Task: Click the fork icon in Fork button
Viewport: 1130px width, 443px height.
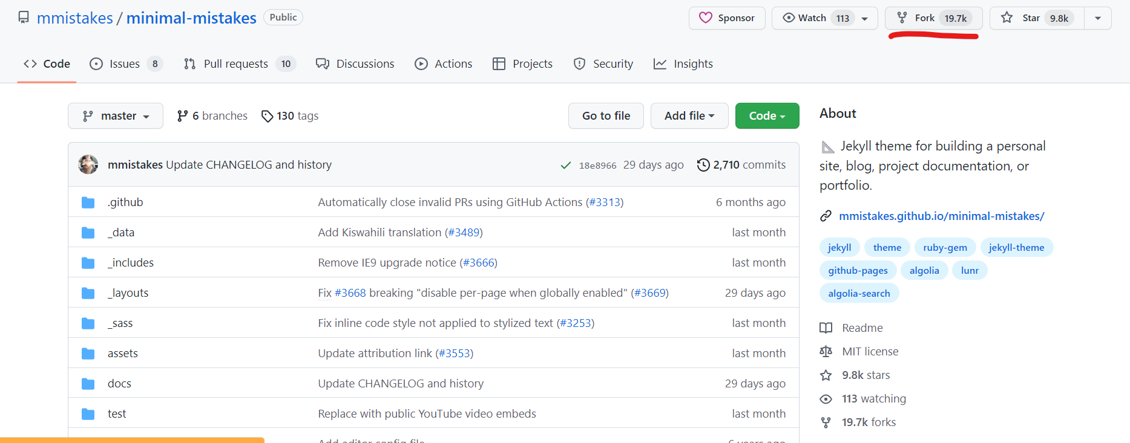Action: click(902, 18)
